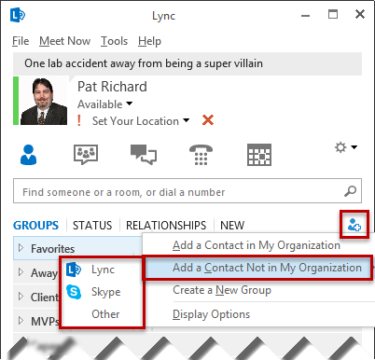The height and width of the screenshot is (360, 375).
Task: Click the Options gear icon
Action: [x=340, y=147]
